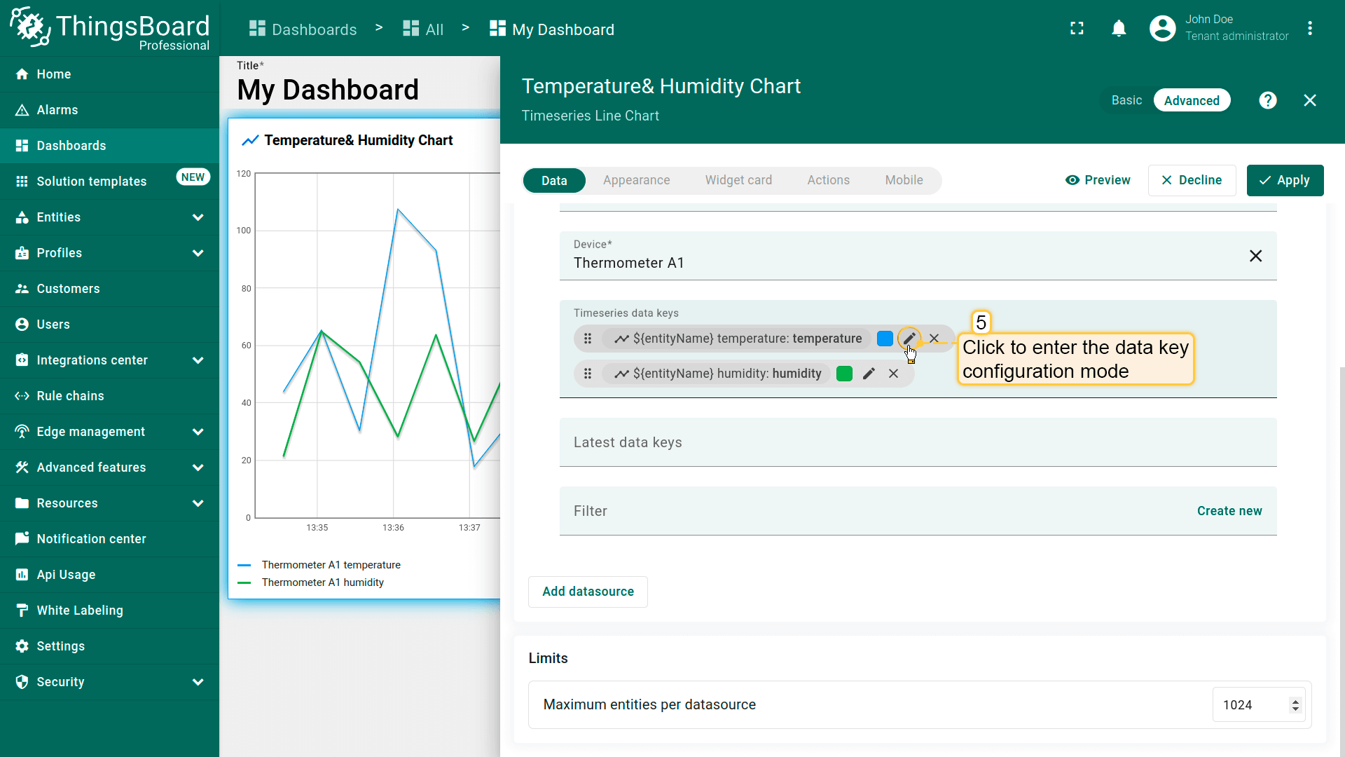
Task: Click the Add datasource button
Action: (588, 592)
